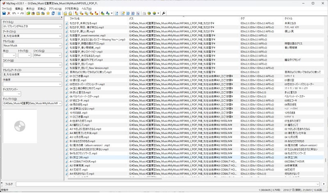Image resolution: width=328 pixels, height=193 pixels.
Task: Click the フィルタ filter input field
Action: pos(164,184)
